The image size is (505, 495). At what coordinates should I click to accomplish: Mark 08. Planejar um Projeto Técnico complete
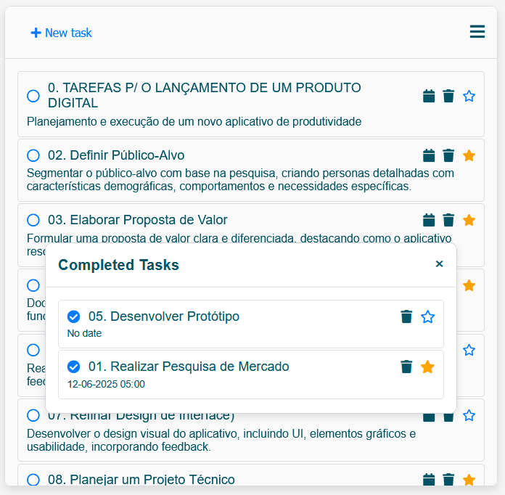pos(33,480)
